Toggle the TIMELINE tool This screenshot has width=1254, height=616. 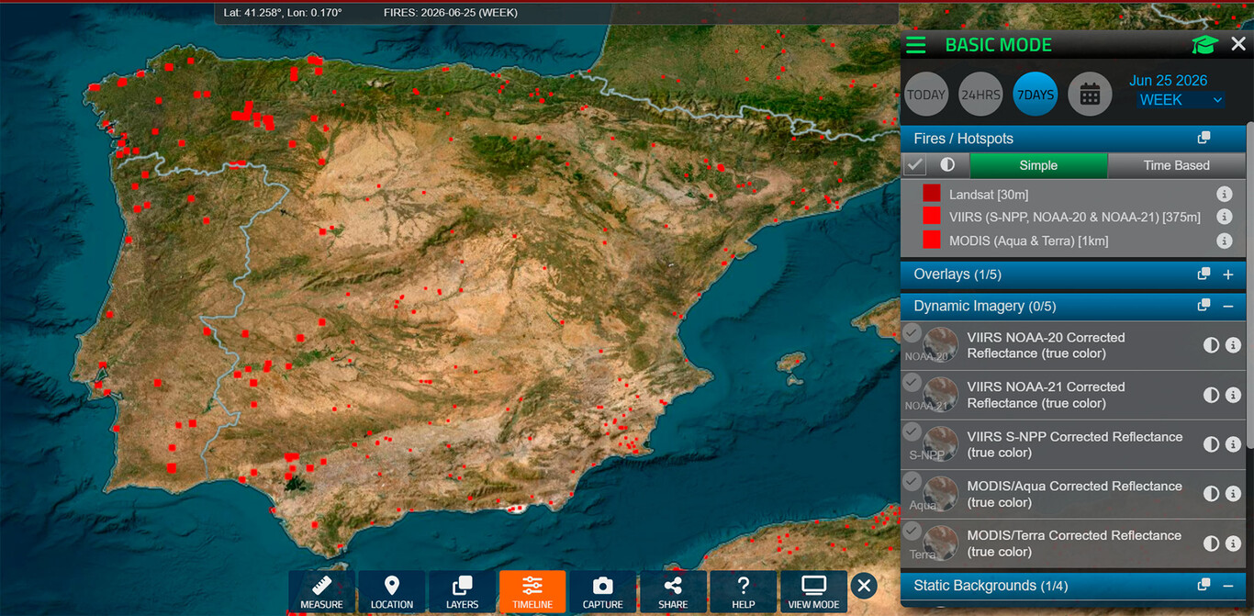(532, 592)
